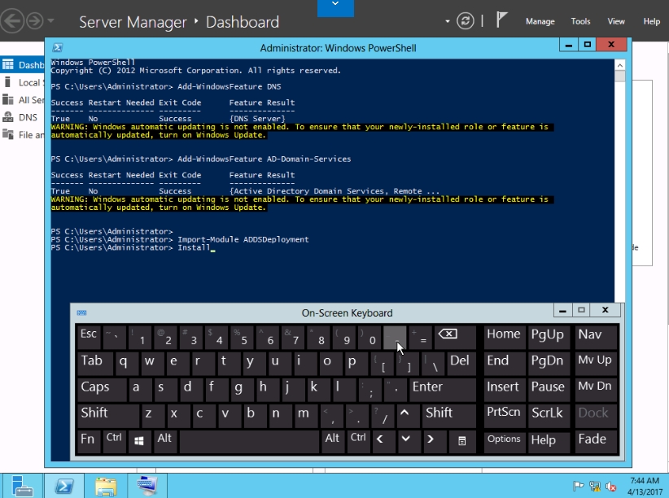Toggle the ScrLk key
Viewport: 669px width, 498px height.
point(548,415)
